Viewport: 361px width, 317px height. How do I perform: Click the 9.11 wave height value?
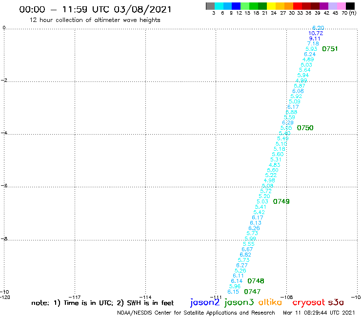[315, 39]
